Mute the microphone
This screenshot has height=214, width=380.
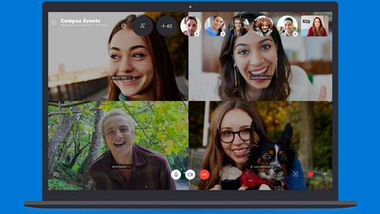click(176, 174)
